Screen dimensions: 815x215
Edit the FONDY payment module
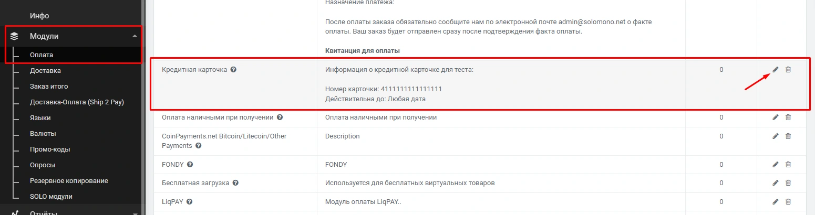[x=776, y=165]
